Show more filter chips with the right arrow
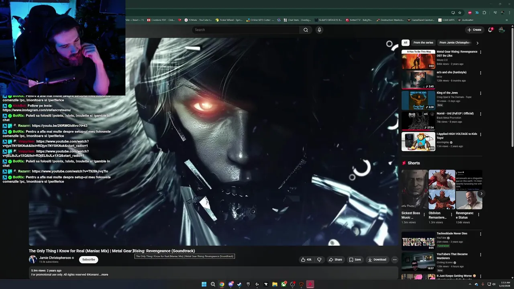Image resolution: width=514 pixels, height=289 pixels. 477,43
